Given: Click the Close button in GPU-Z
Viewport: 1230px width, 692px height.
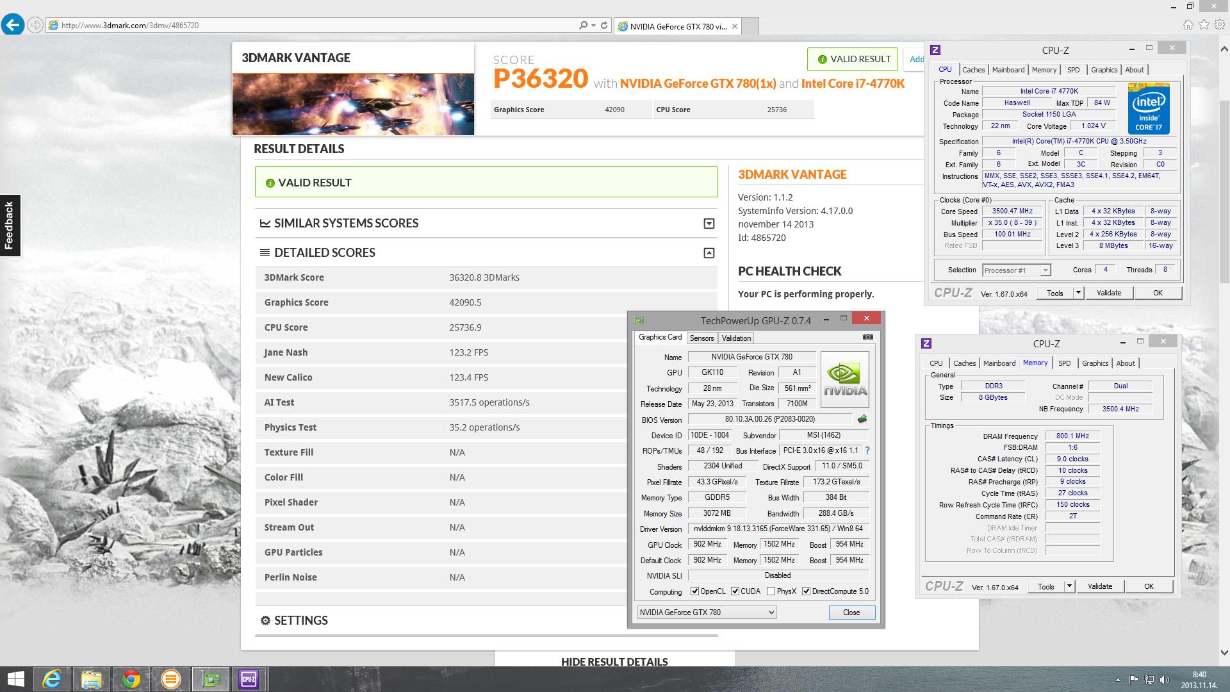Looking at the screenshot, I should 852,613.
